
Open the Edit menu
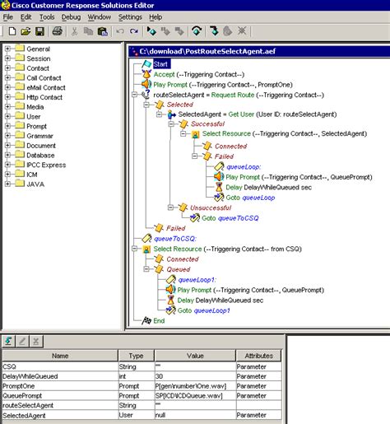click(x=26, y=17)
